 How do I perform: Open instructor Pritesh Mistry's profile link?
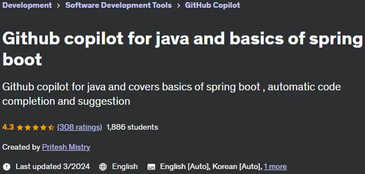coord(66,147)
